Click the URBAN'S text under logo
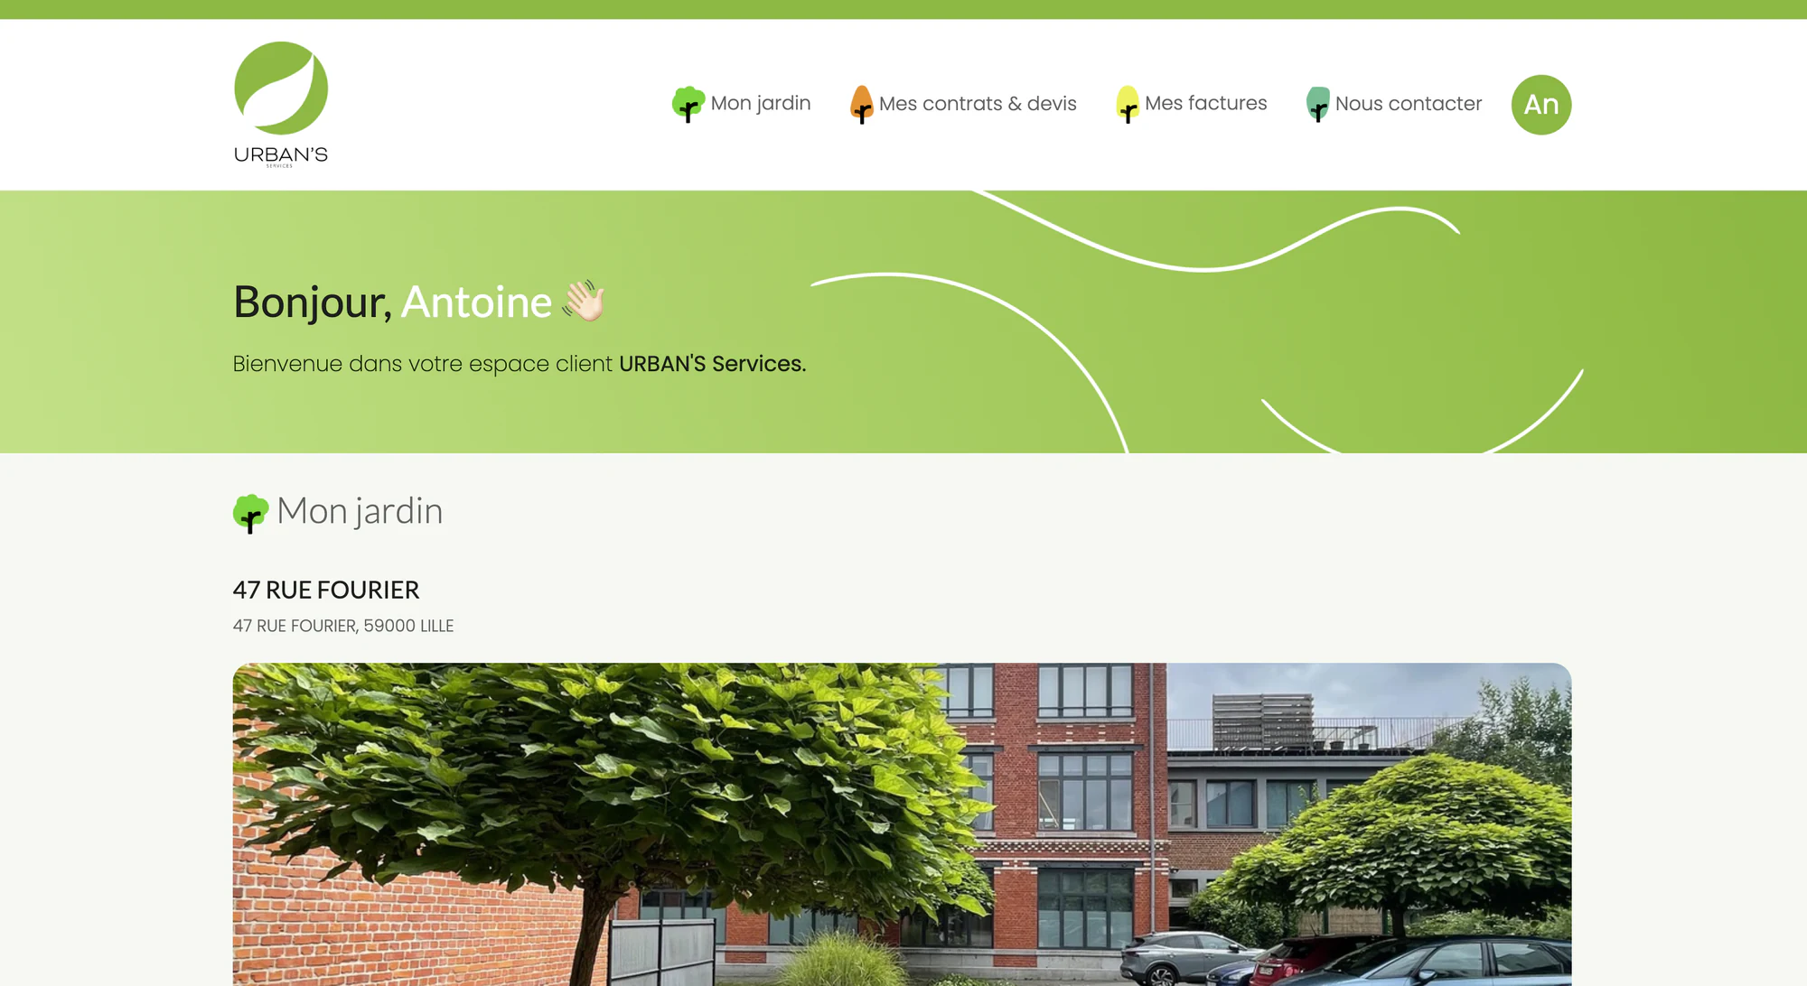1807x986 pixels. click(x=281, y=154)
